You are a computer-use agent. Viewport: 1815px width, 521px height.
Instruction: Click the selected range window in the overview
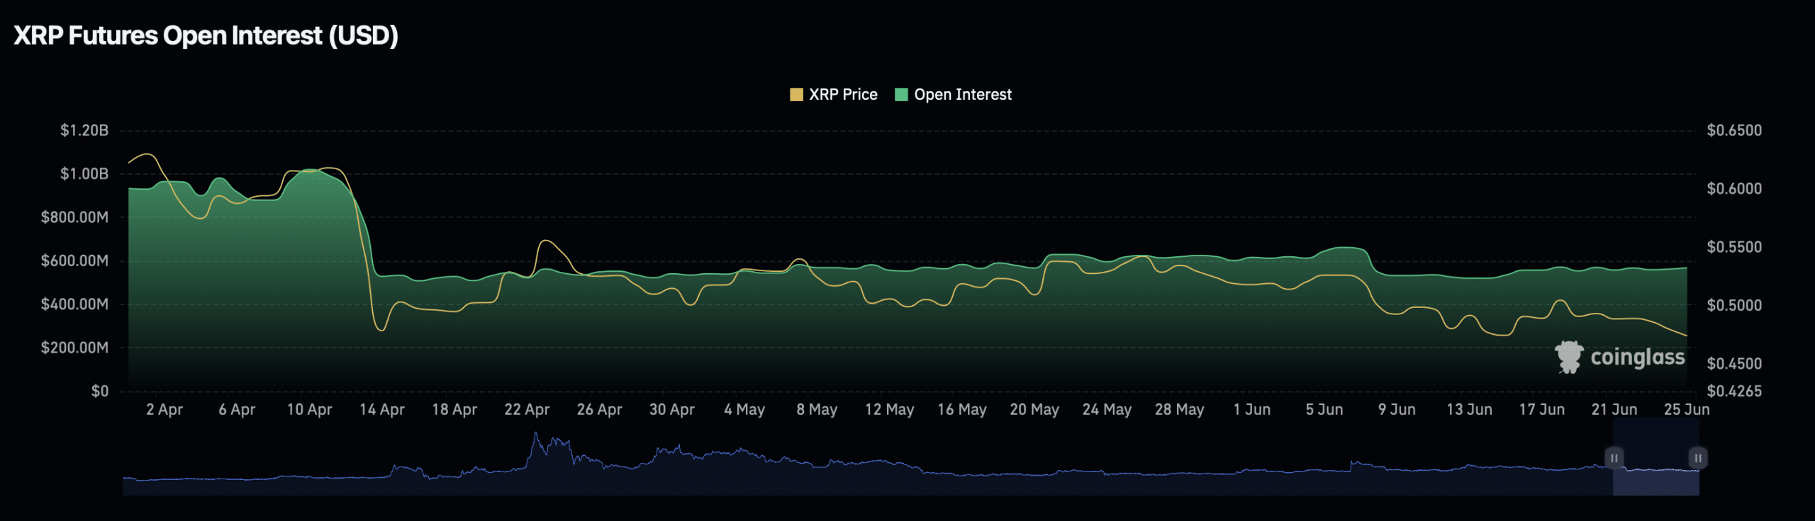coord(1656,457)
